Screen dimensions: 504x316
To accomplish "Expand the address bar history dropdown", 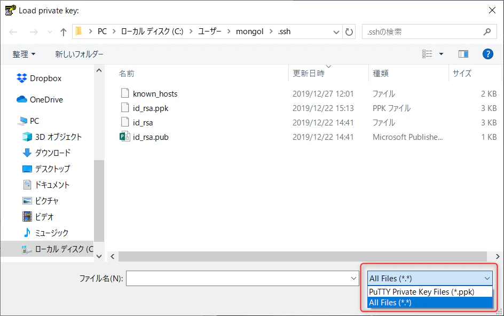I will (336, 32).
